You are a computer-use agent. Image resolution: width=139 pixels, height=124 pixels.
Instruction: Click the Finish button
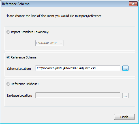[x=124, y=117]
